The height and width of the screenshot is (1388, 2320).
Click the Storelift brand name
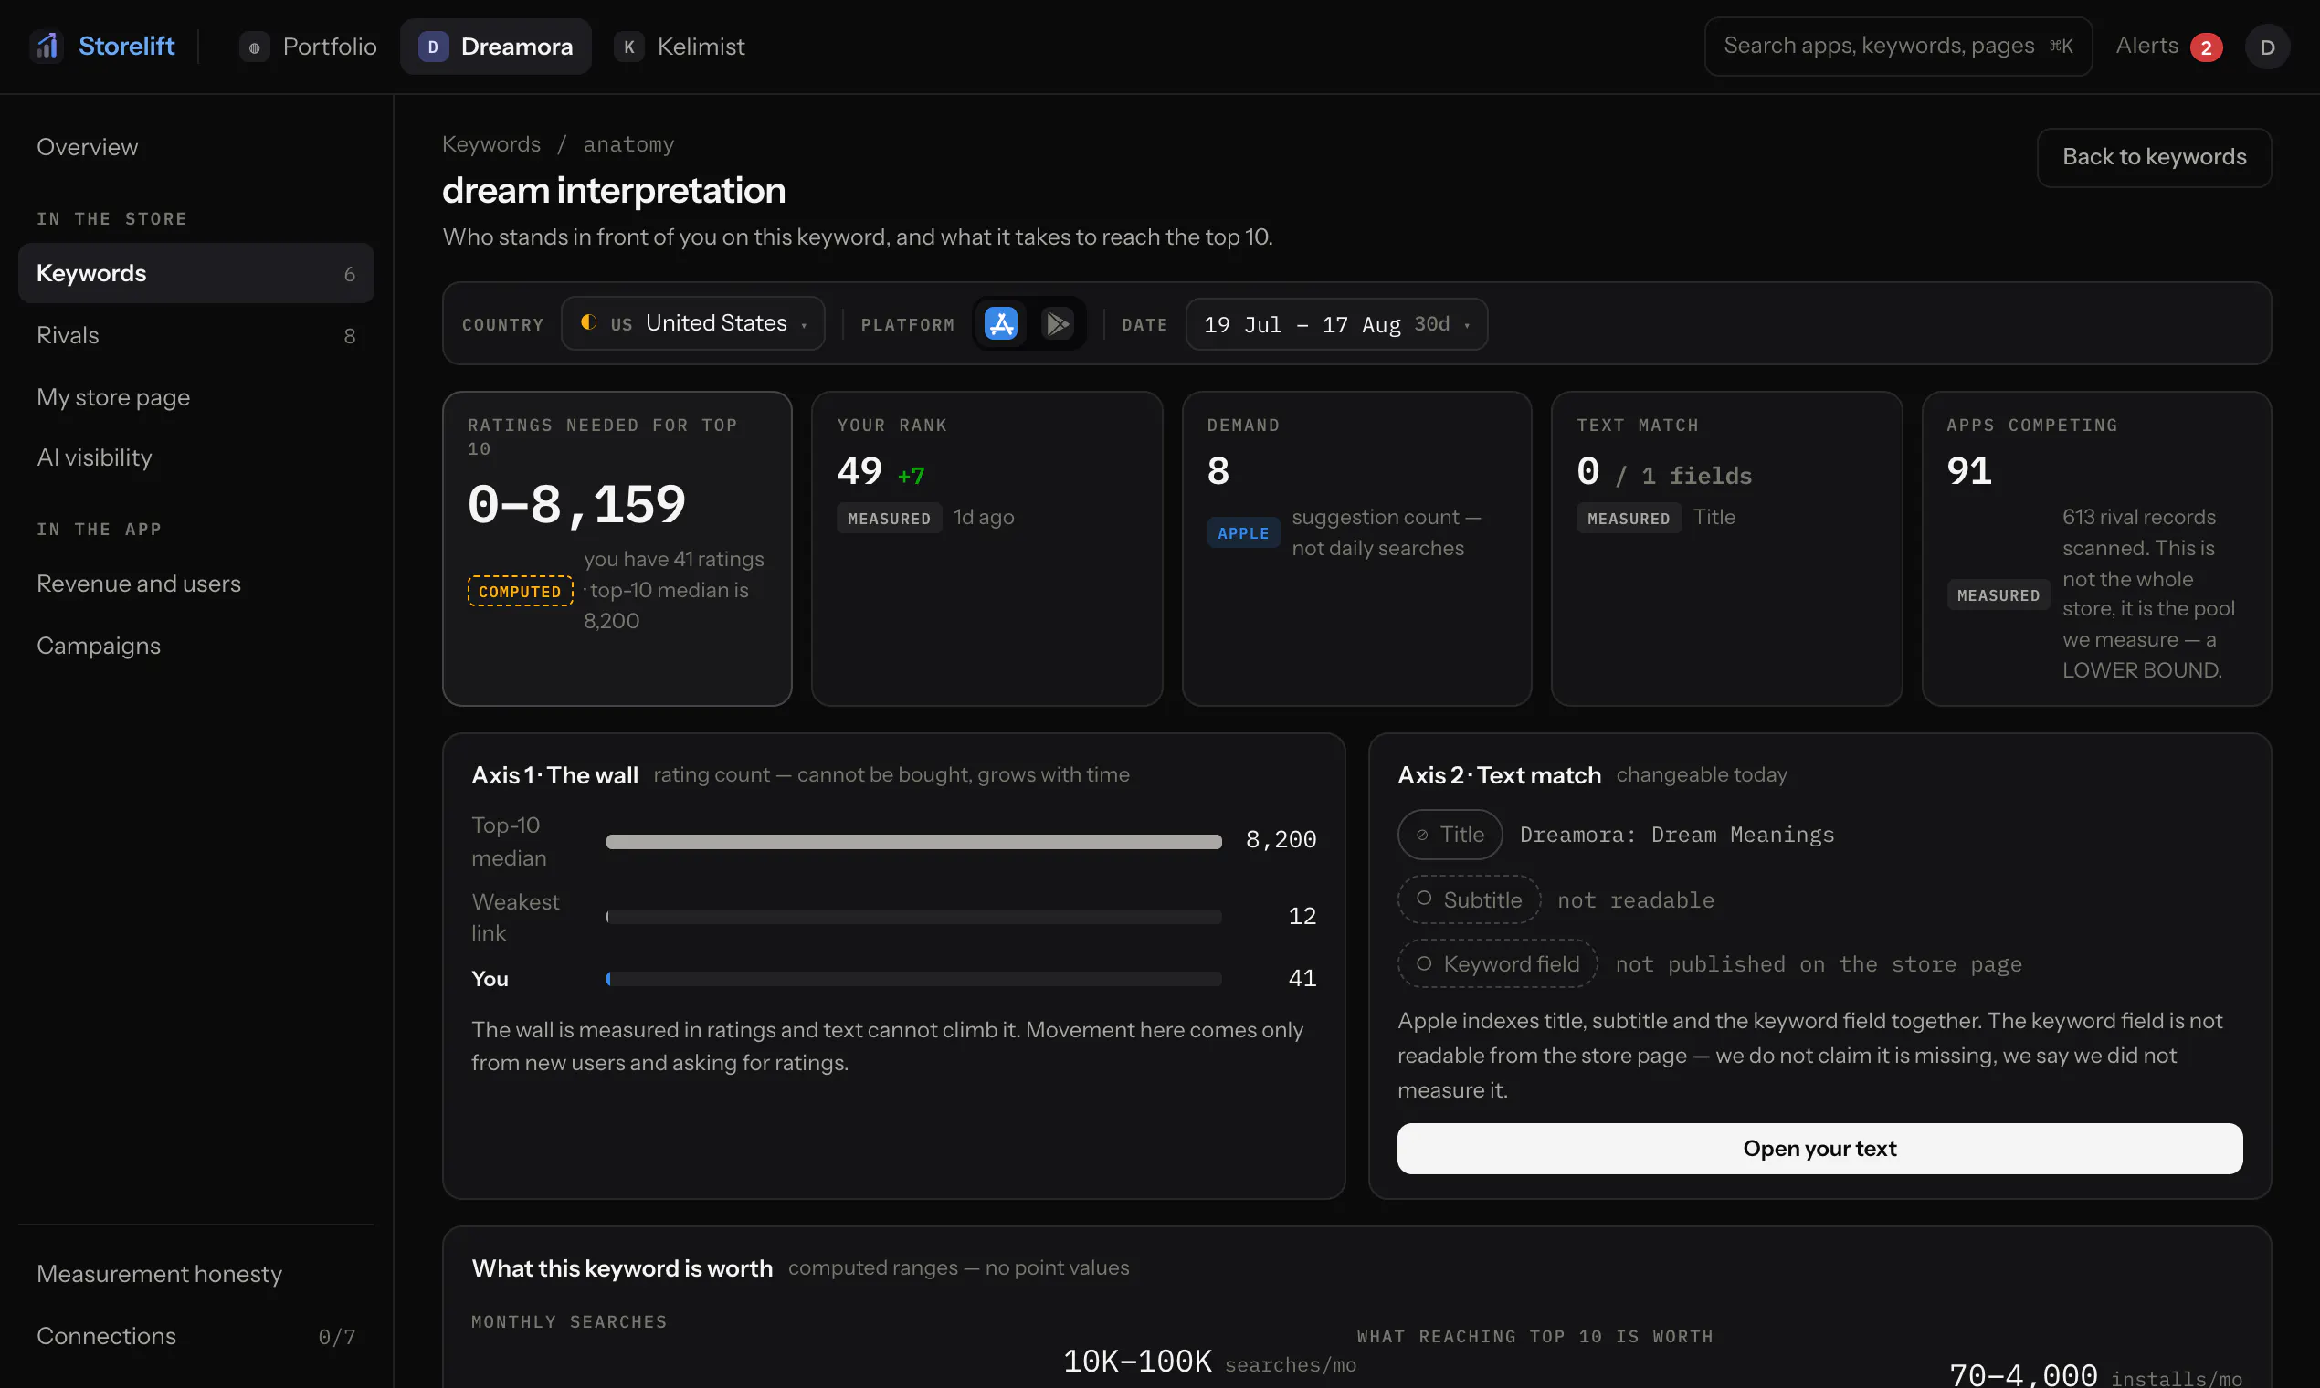click(x=126, y=46)
